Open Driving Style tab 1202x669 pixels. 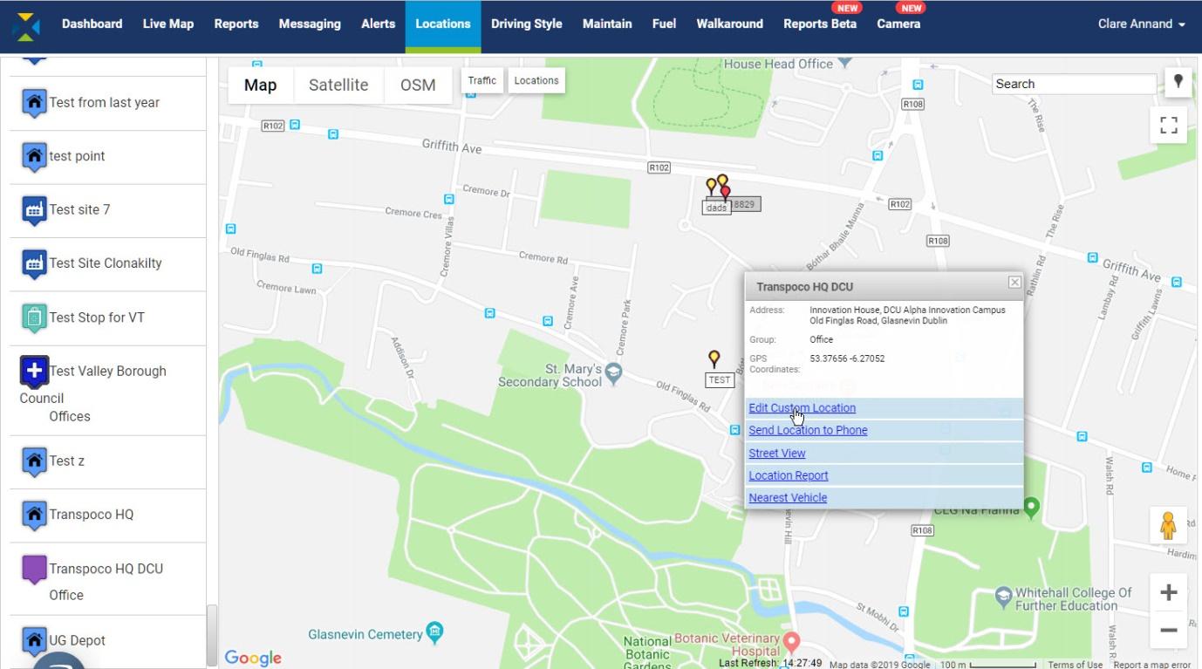pyautogui.click(x=526, y=24)
